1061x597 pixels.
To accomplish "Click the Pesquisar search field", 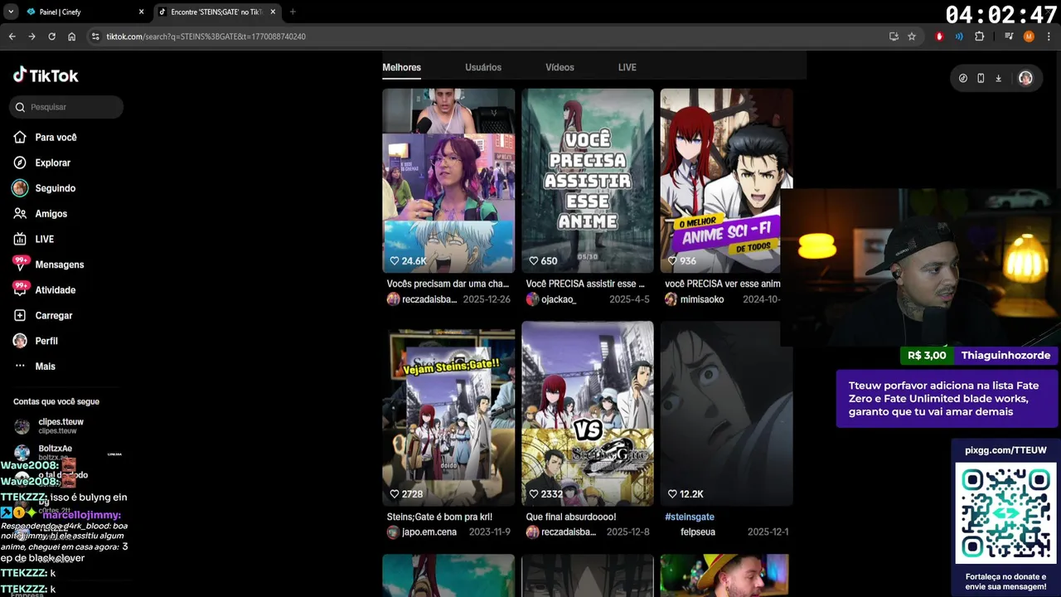I will point(66,107).
